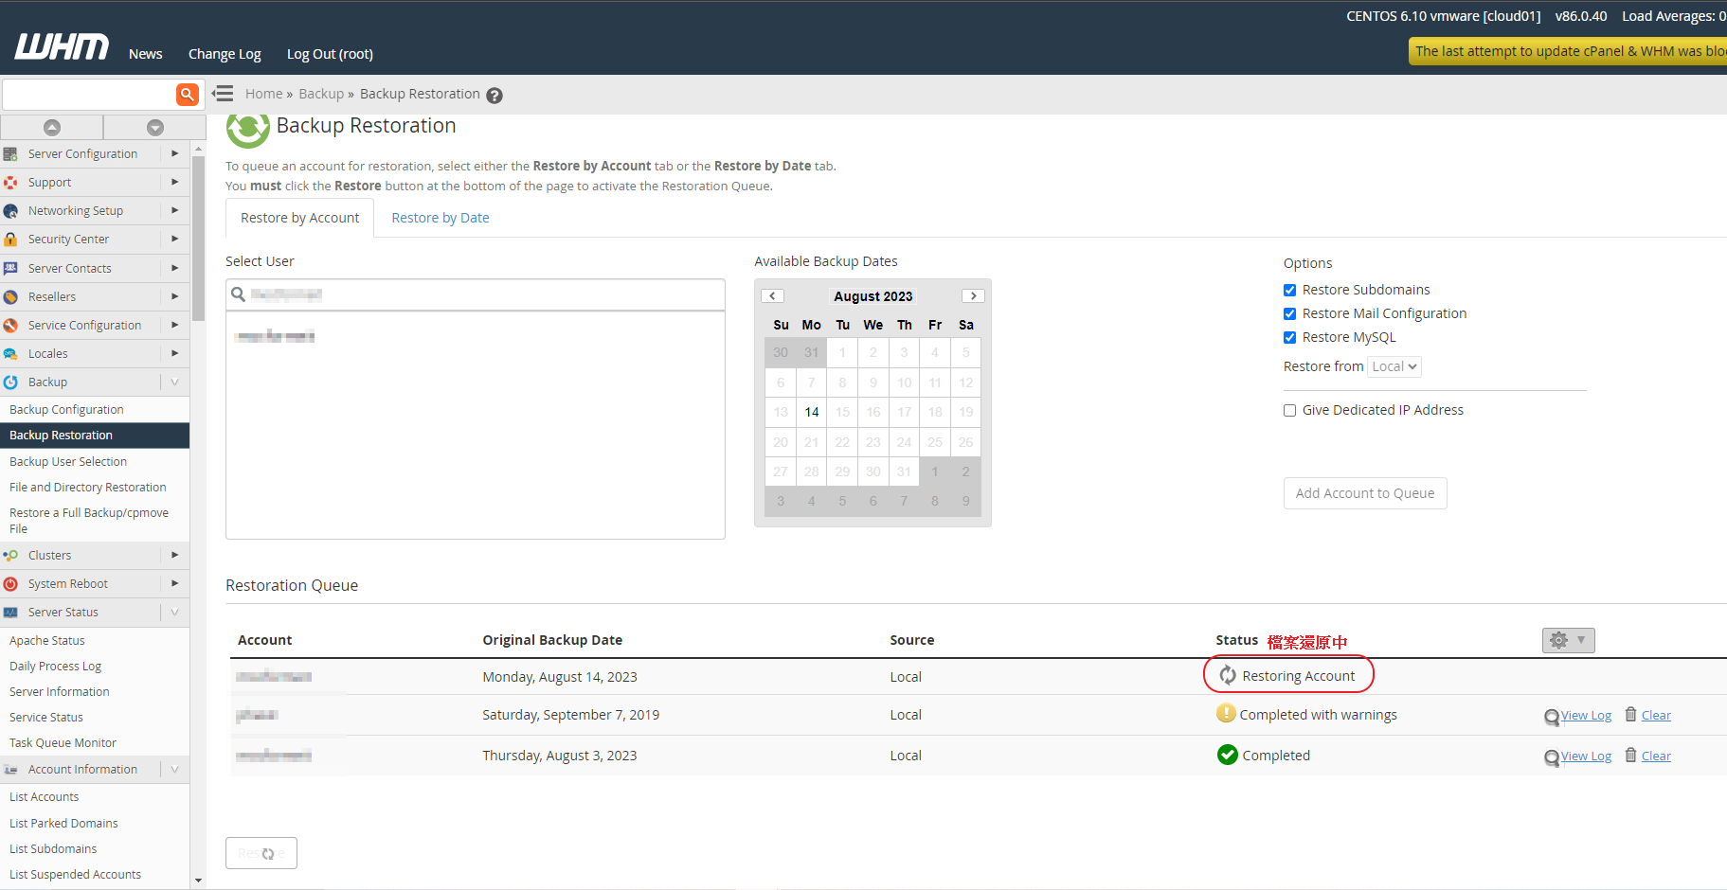
Task: Click the WHM logo
Action: 62,47
